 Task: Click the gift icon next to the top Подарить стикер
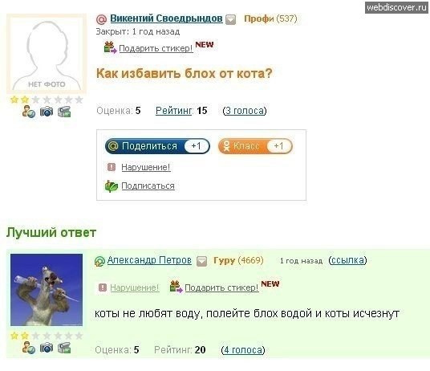point(110,47)
